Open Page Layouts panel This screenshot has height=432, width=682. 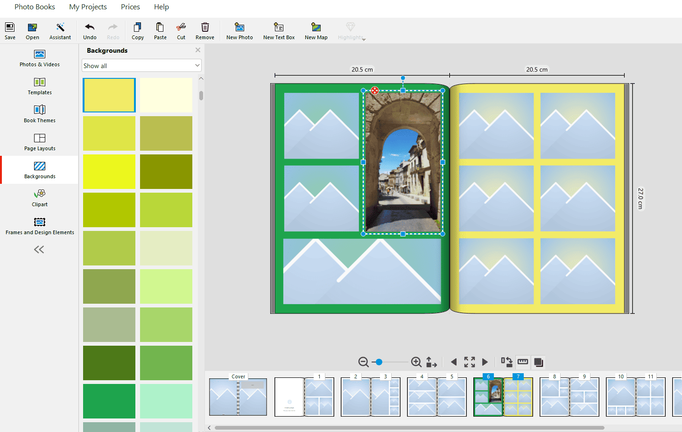[x=40, y=142]
